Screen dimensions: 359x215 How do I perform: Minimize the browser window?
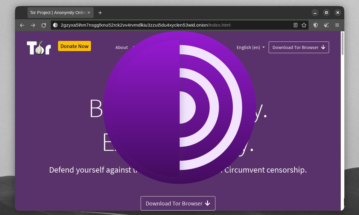click(315, 13)
